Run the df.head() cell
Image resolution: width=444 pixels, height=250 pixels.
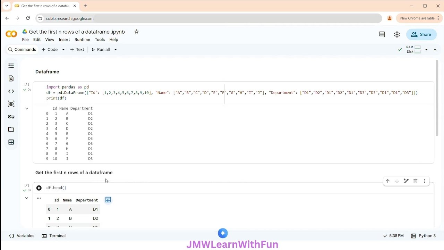(x=39, y=188)
